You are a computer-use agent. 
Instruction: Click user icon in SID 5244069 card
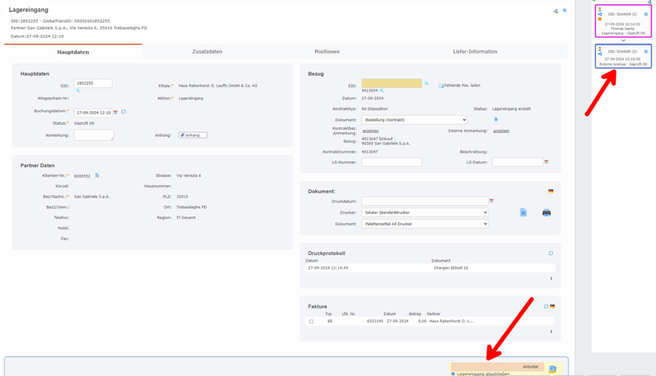pos(599,9)
